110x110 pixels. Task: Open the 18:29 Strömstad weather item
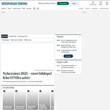68,71
